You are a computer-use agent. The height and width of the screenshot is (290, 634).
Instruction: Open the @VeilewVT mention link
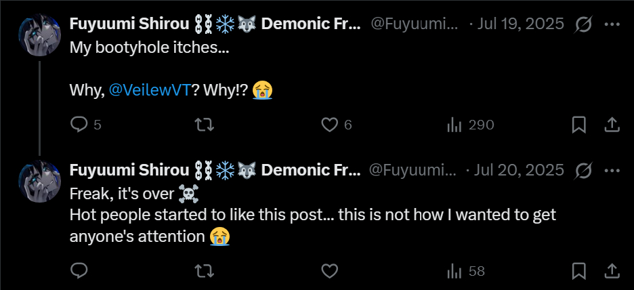tap(150, 90)
